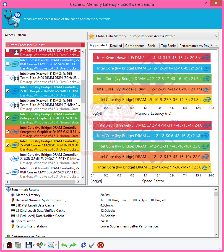Click the chip icon beside L3 Data/Unified Cache
The width and height of the screenshot is (224, 252).
coord(13,216)
